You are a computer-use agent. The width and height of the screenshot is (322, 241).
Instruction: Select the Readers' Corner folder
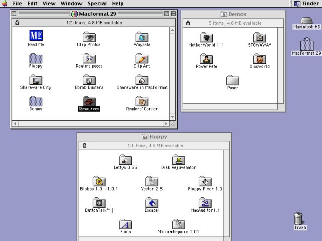(x=142, y=101)
